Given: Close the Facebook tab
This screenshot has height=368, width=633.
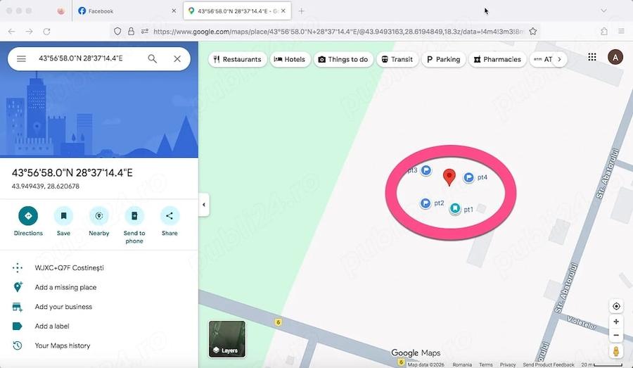Looking at the screenshot, I should pos(174,11).
